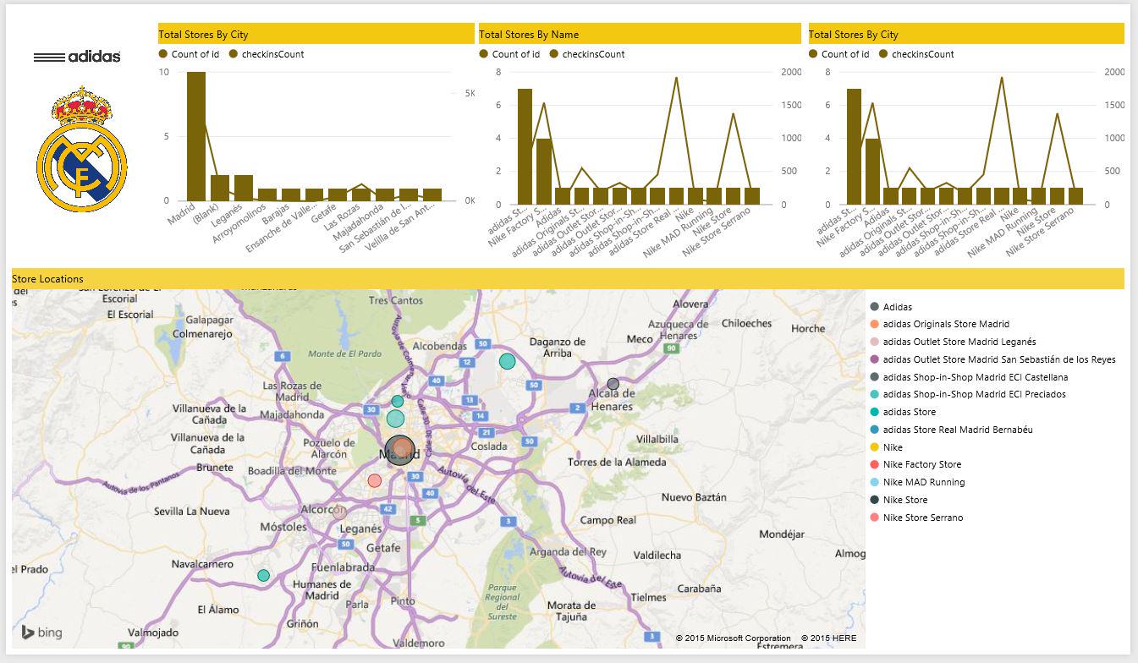Select adidas Outlet Store San Sebastián de los Reyes entry

993,359
